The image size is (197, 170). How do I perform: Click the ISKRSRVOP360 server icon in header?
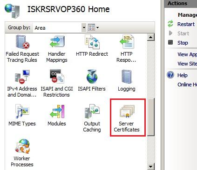[12, 11]
